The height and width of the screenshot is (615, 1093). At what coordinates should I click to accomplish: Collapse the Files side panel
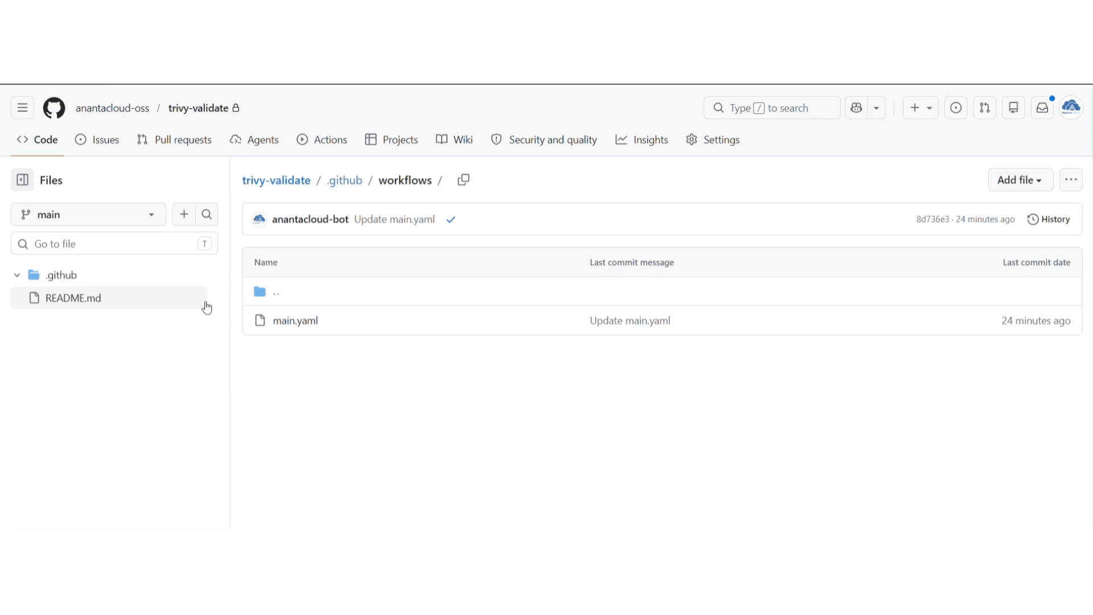(22, 180)
